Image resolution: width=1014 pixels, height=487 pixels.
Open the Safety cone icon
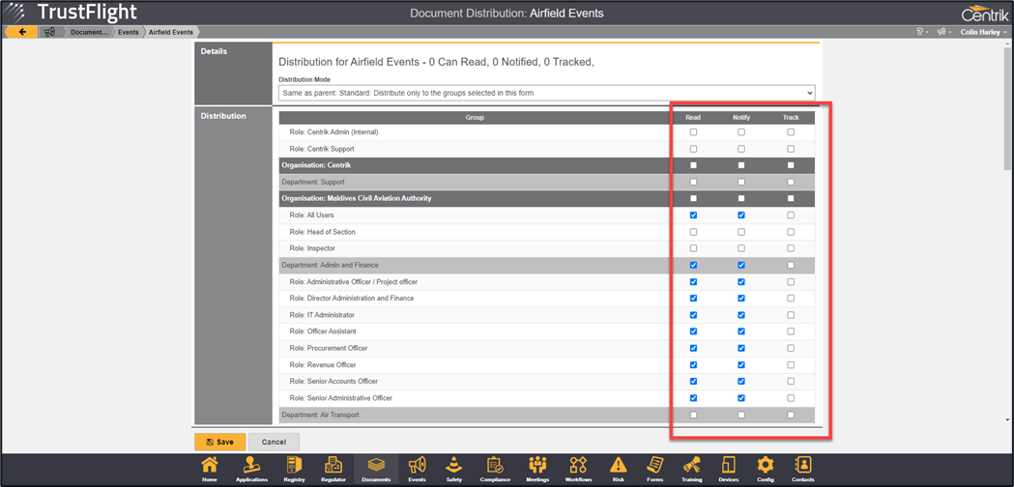pyautogui.click(x=454, y=469)
